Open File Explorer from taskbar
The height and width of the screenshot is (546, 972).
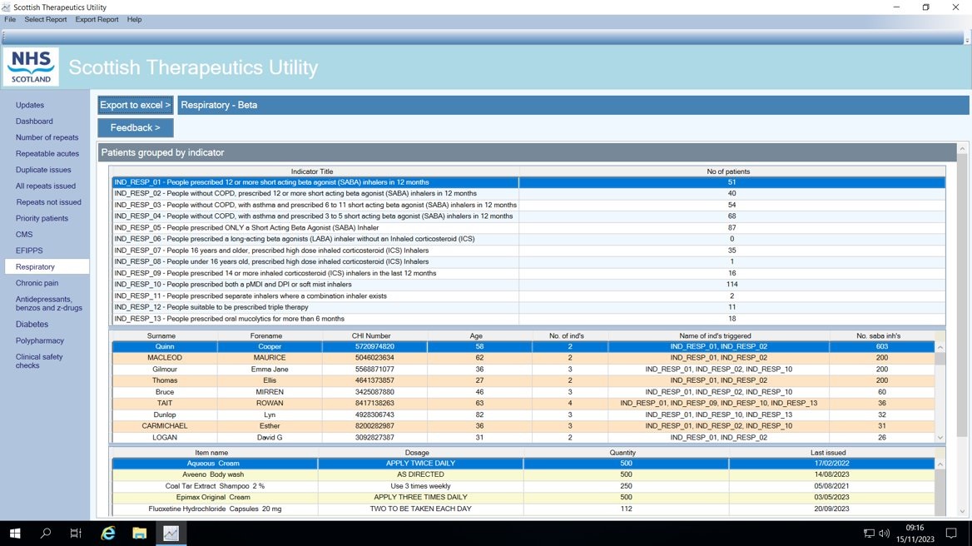click(139, 533)
